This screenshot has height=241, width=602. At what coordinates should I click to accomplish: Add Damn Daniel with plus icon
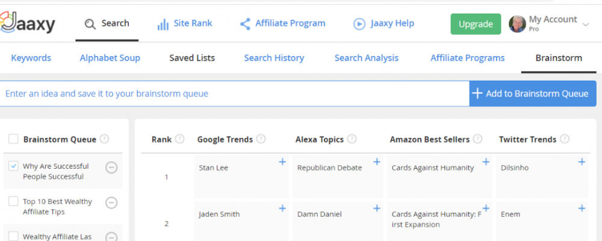(x=377, y=208)
